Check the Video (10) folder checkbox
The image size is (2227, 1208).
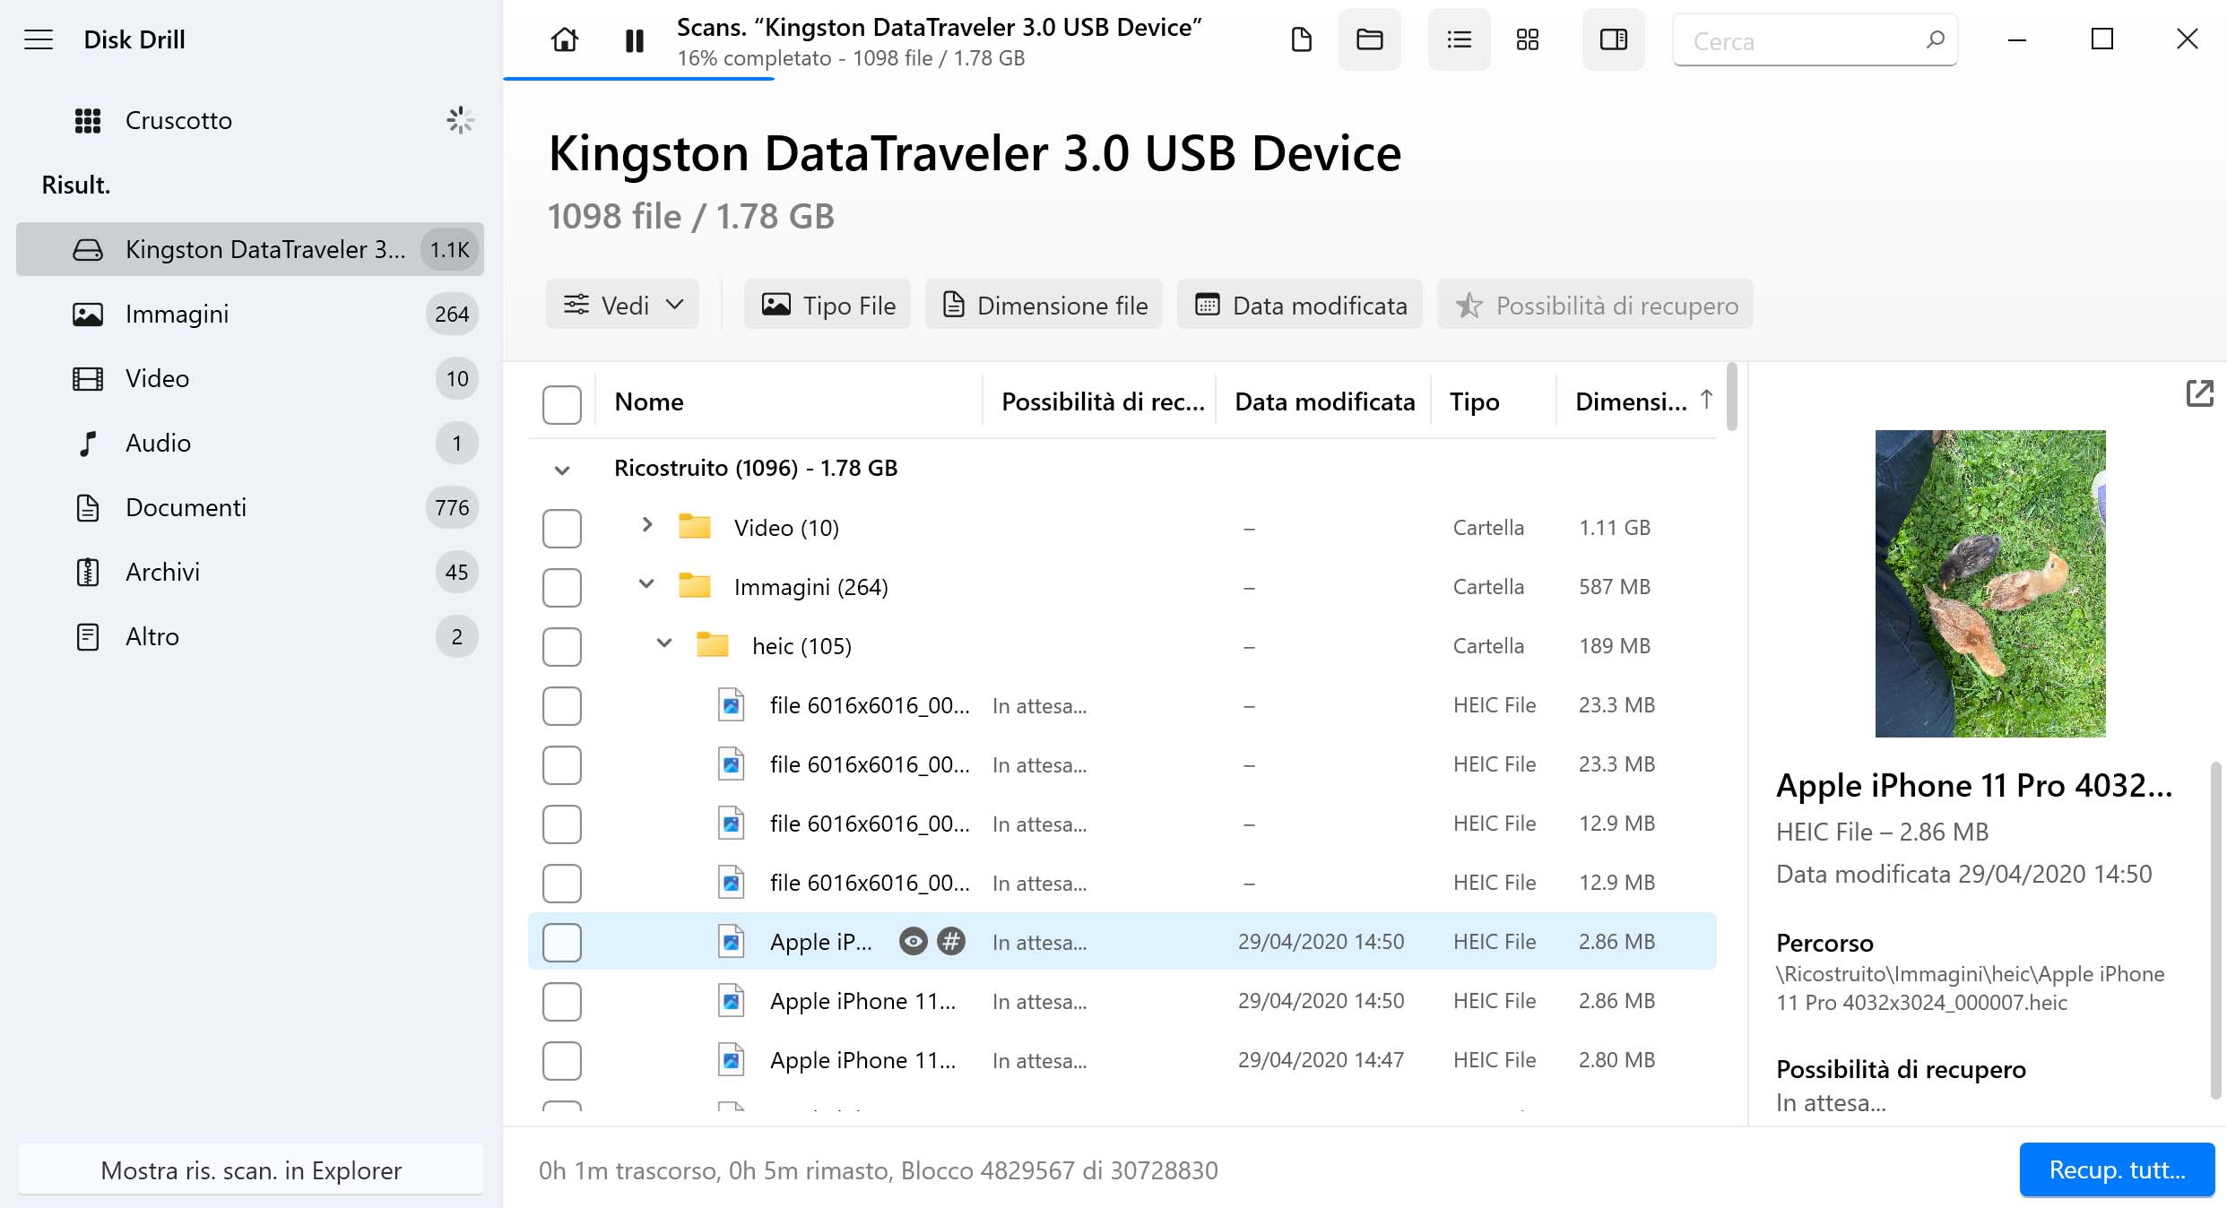pyautogui.click(x=562, y=528)
